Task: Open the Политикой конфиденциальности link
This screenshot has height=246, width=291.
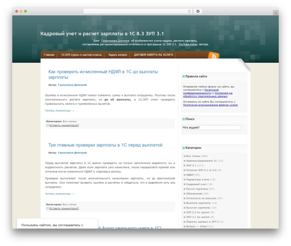Action: (201, 91)
